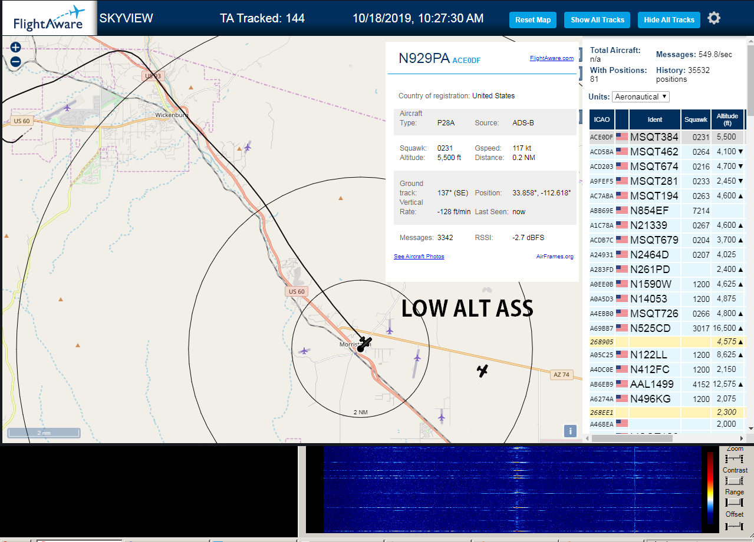The image size is (754, 542).
Task: Select the MSQT674 aircraft row
Action: (x=667, y=167)
